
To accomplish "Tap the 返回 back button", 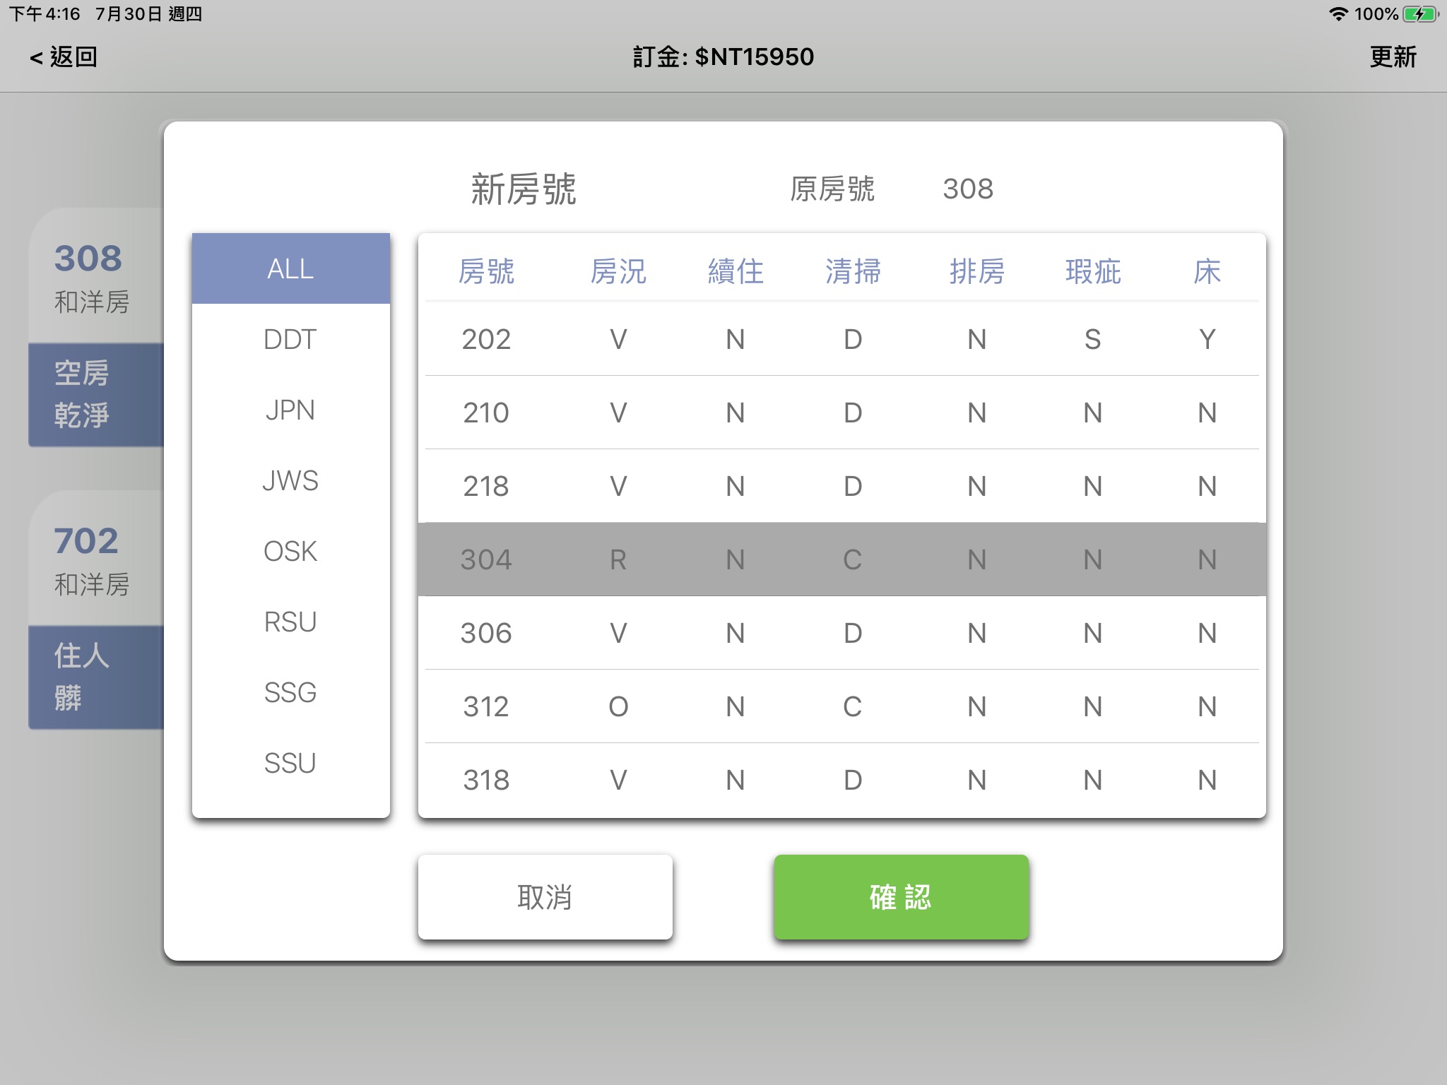I will (64, 57).
